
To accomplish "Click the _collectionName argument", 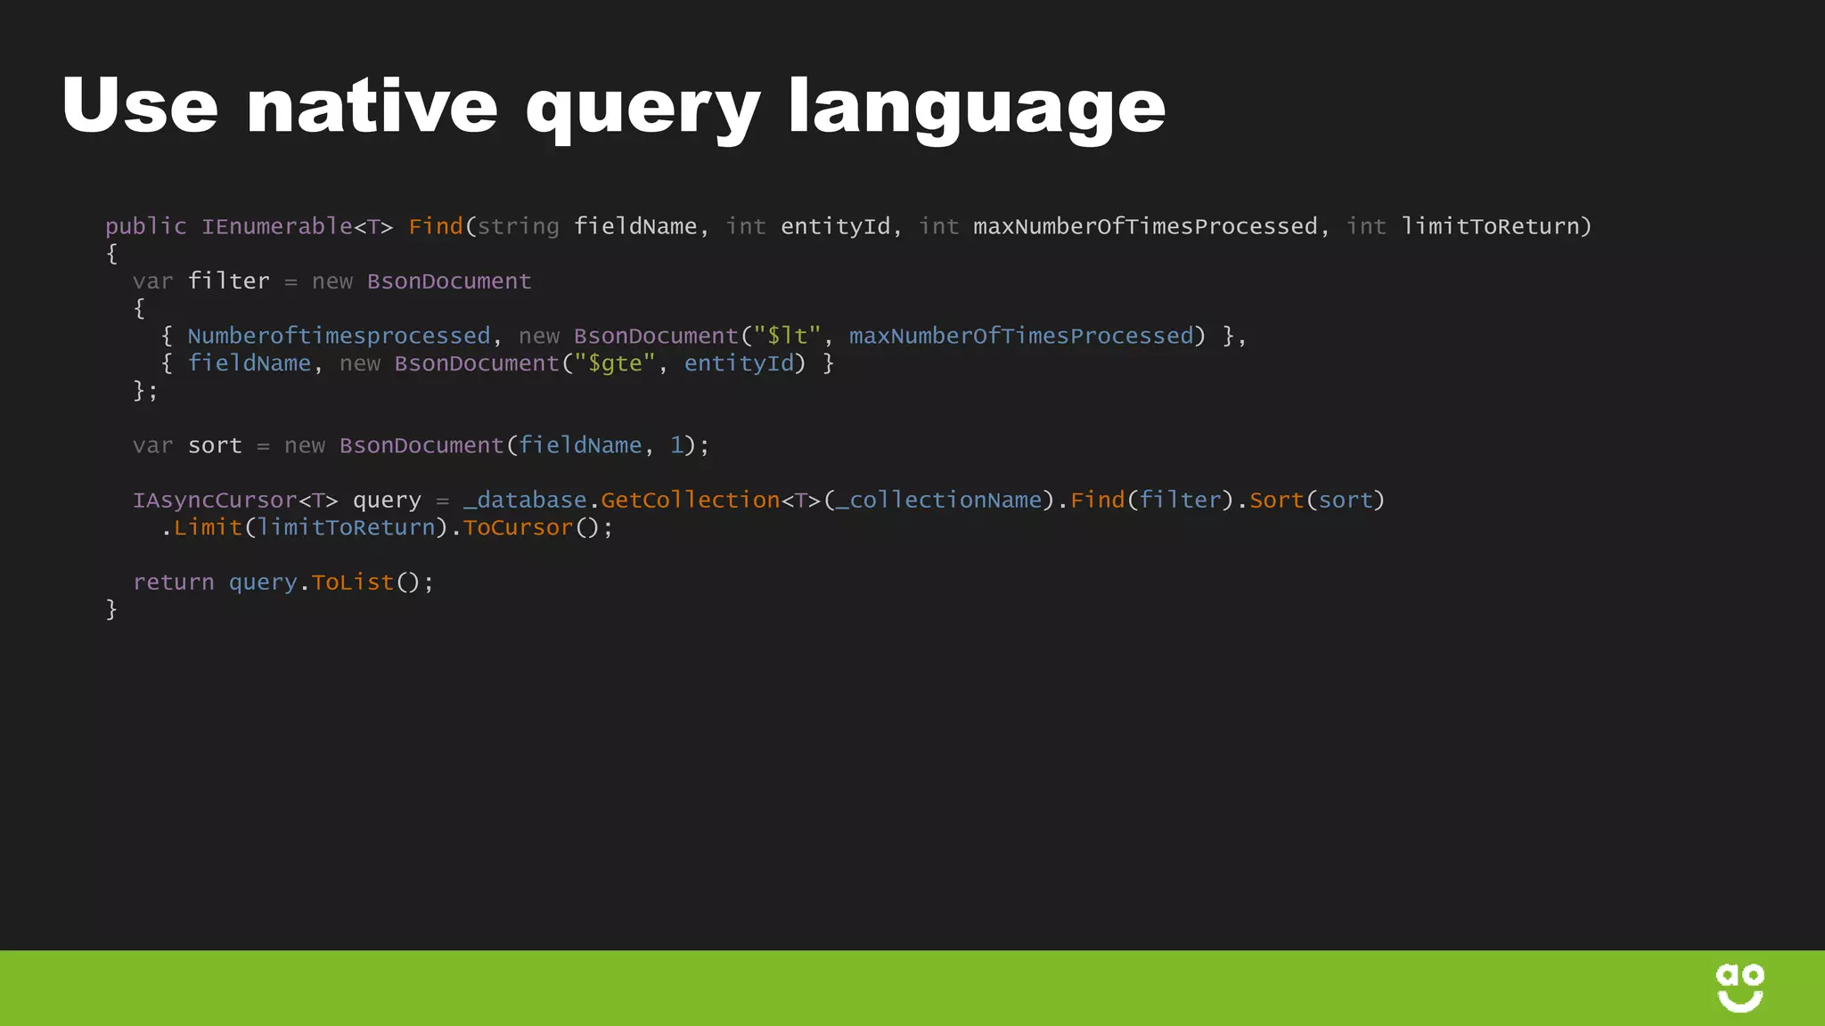I will (x=938, y=501).
